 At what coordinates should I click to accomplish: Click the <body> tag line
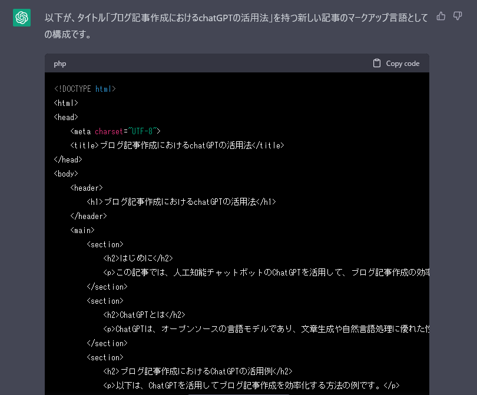[x=66, y=174]
